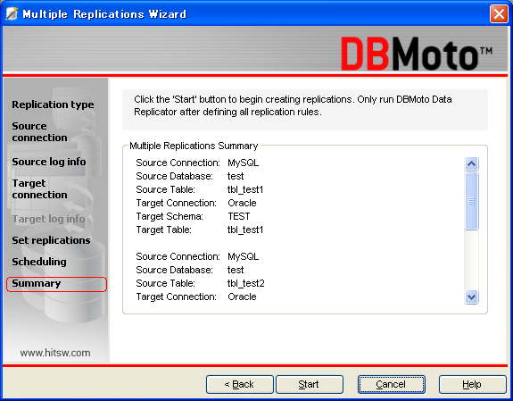Click the wizard title bar pencil icon
This screenshot has height=401, width=513.
(x=12, y=14)
